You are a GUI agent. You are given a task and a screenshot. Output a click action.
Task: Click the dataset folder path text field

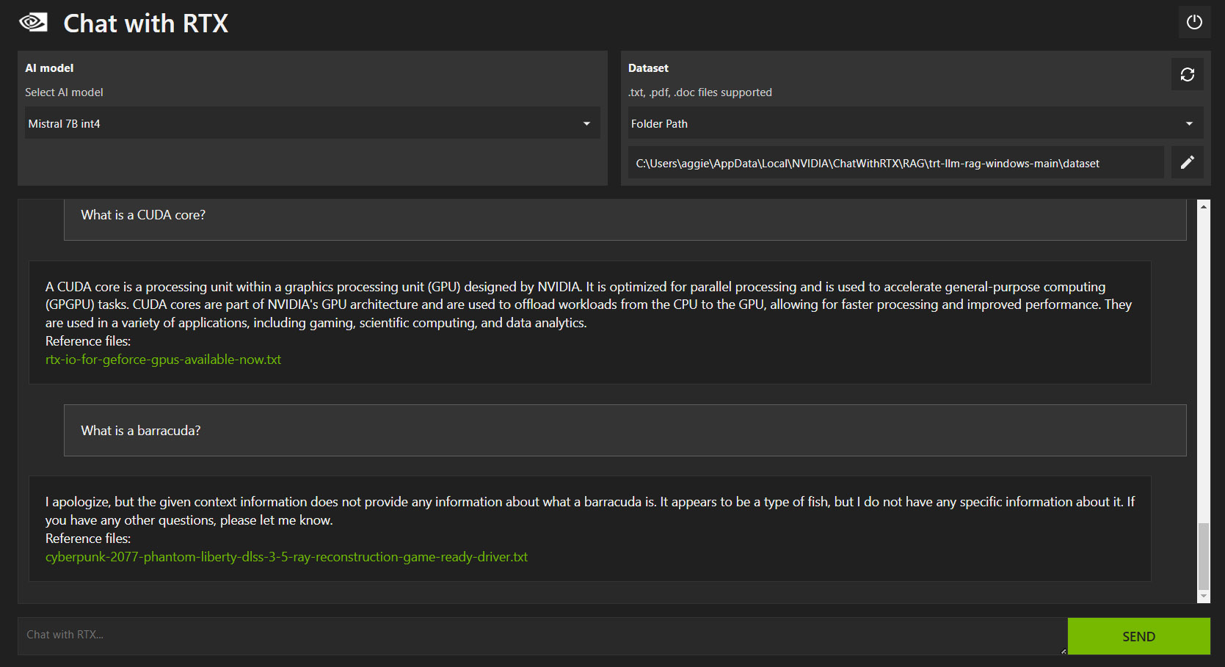click(x=895, y=163)
